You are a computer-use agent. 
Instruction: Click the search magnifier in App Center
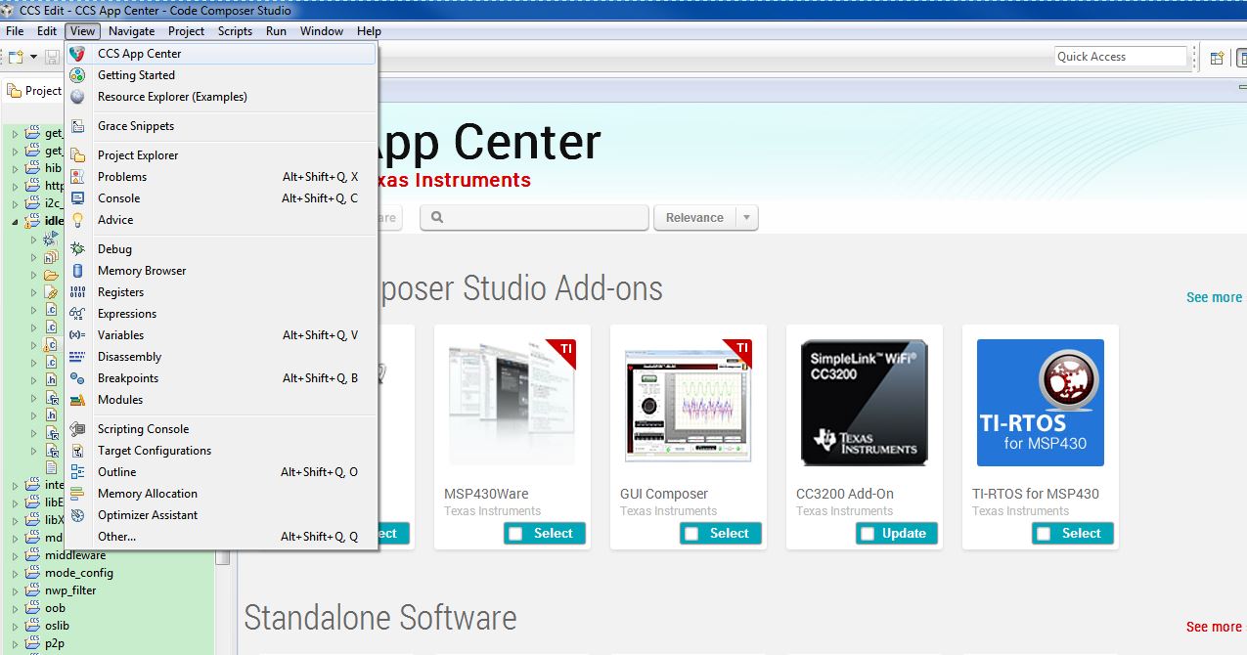(437, 217)
